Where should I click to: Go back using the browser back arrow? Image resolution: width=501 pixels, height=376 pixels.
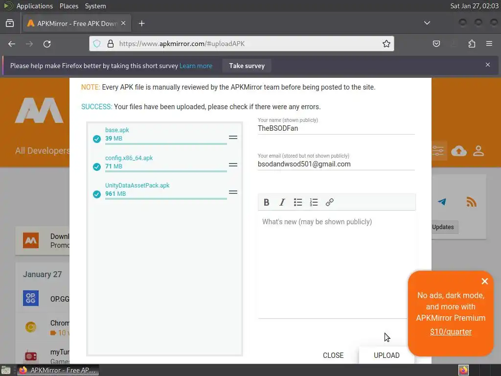pos(12,44)
